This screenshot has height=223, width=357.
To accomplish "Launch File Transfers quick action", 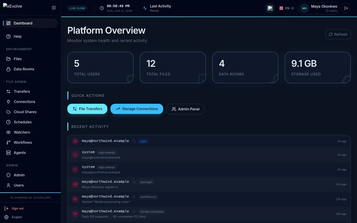I will click(x=87, y=109).
